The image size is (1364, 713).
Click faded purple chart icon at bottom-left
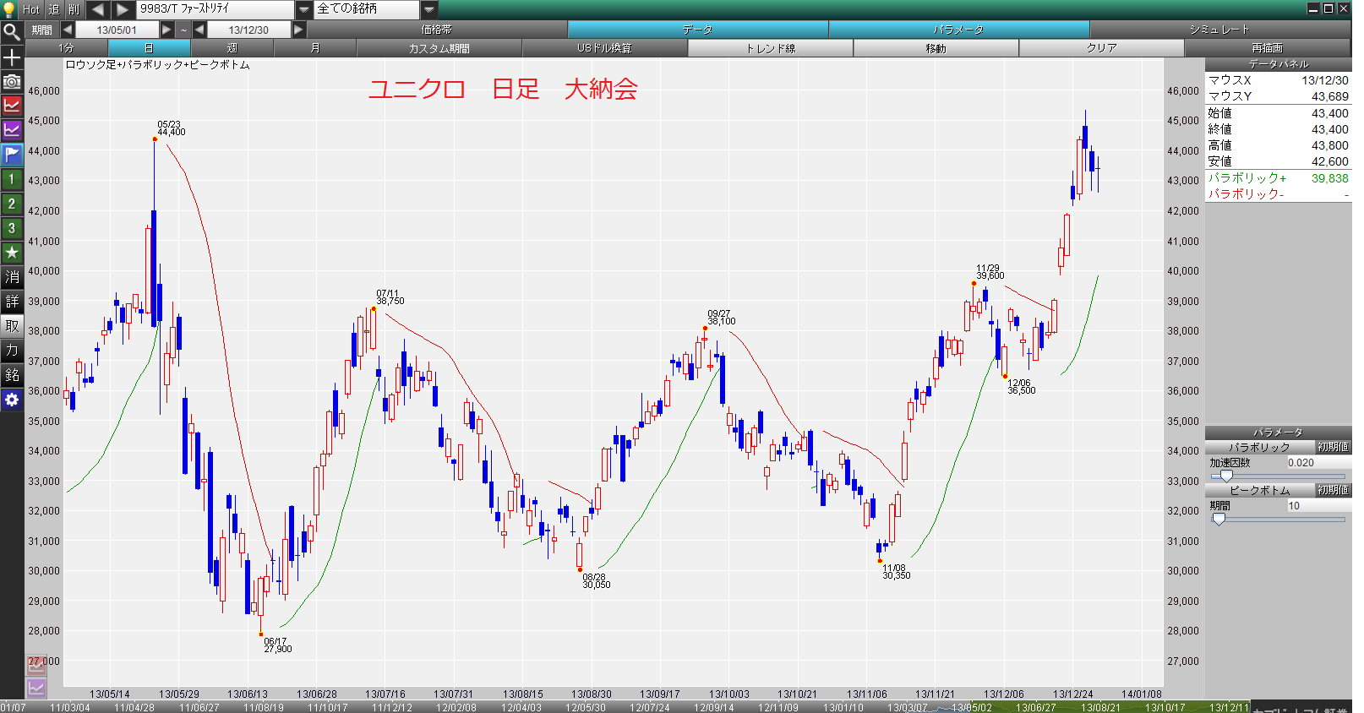[x=35, y=688]
